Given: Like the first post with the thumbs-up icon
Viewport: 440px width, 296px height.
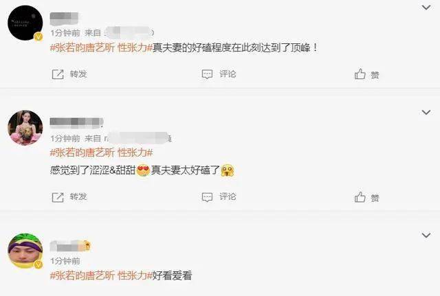Looking at the screenshot, I should 360,74.
